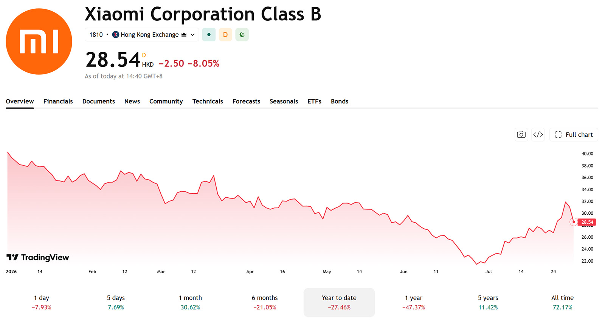Expand the Hong Kong Exchange dropdown chevron

coord(192,35)
